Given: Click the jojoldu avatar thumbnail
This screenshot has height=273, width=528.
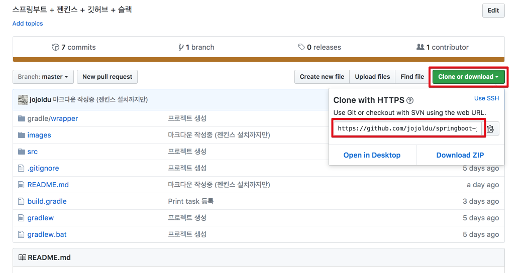Looking at the screenshot, I should coord(23,99).
